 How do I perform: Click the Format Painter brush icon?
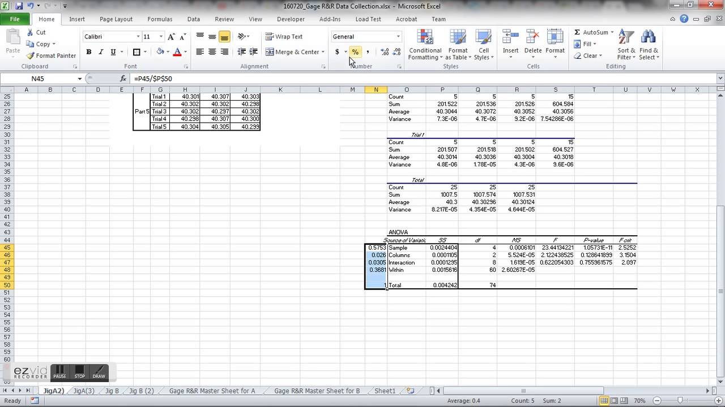coord(30,56)
